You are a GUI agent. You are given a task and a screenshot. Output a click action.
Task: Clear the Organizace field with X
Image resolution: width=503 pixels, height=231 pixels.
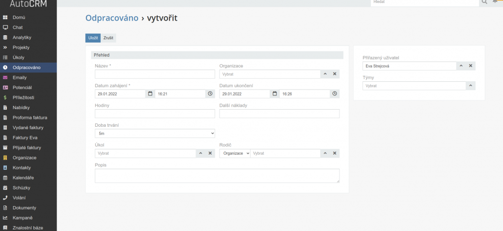(x=335, y=74)
